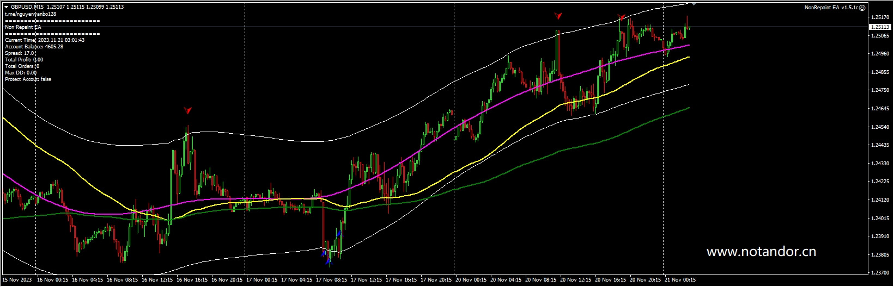Click the 1.24960 price scale value
Viewport: 894px width, 287px height.
[880, 54]
